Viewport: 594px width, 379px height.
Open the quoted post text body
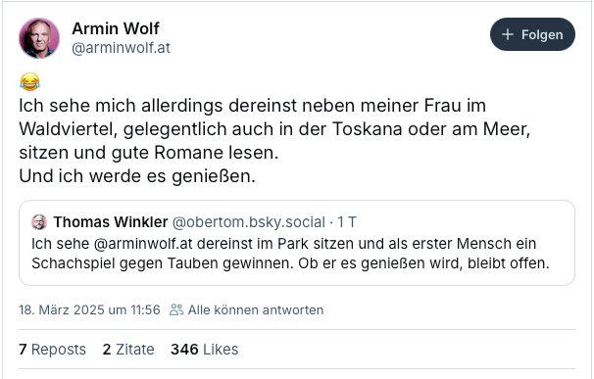pos(290,254)
